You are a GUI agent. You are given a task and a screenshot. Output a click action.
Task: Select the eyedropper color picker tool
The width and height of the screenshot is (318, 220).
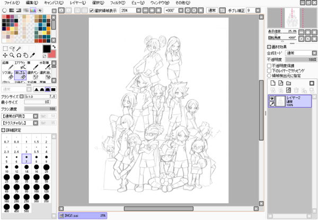[32, 55]
